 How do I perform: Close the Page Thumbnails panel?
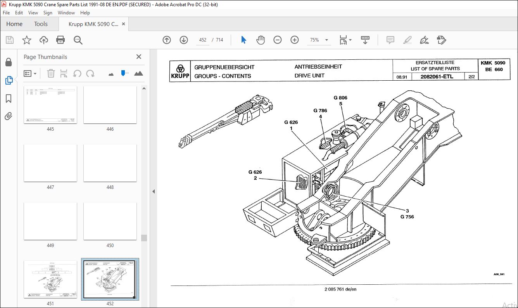point(139,57)
